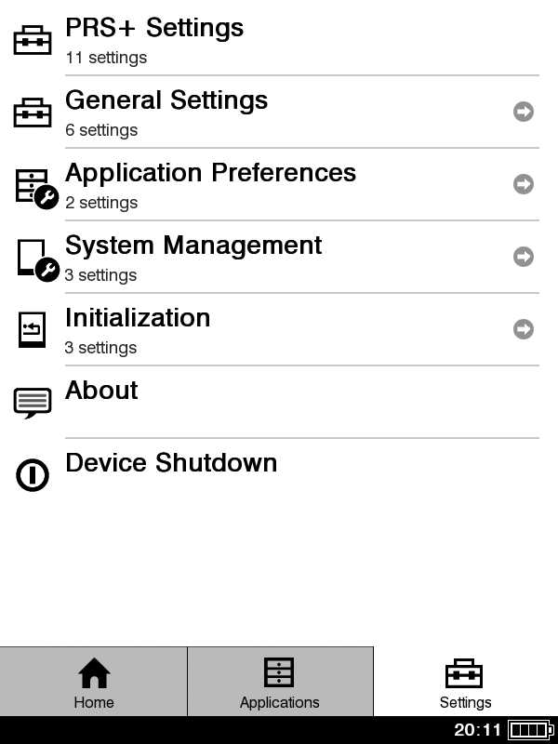The width and height of the screenshot is (558, 744).
Task: Click the Initialization reset icon
Action: [33, 330]
